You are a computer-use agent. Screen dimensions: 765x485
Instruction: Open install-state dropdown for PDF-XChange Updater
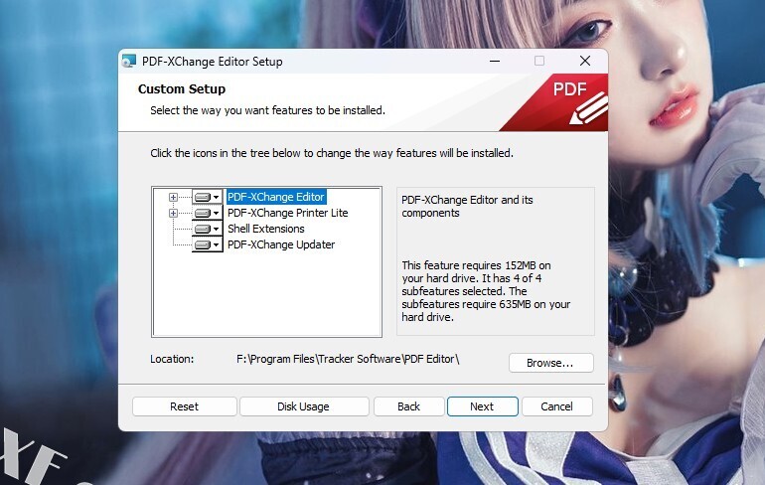(x=208, y=244)
